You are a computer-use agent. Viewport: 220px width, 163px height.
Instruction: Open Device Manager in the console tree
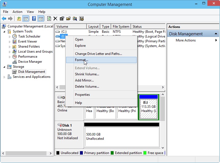pos(30,62)
